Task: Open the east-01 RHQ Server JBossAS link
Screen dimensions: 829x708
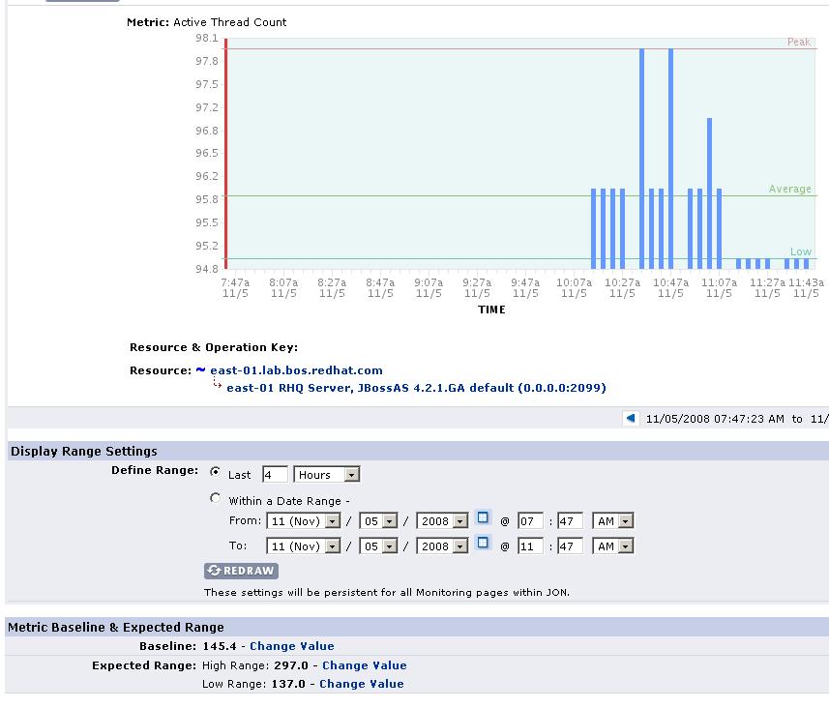Action: point(416,388)
